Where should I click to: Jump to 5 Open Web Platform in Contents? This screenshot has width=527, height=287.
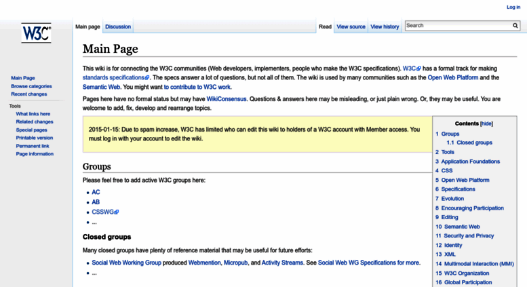(x=463, y=180)
